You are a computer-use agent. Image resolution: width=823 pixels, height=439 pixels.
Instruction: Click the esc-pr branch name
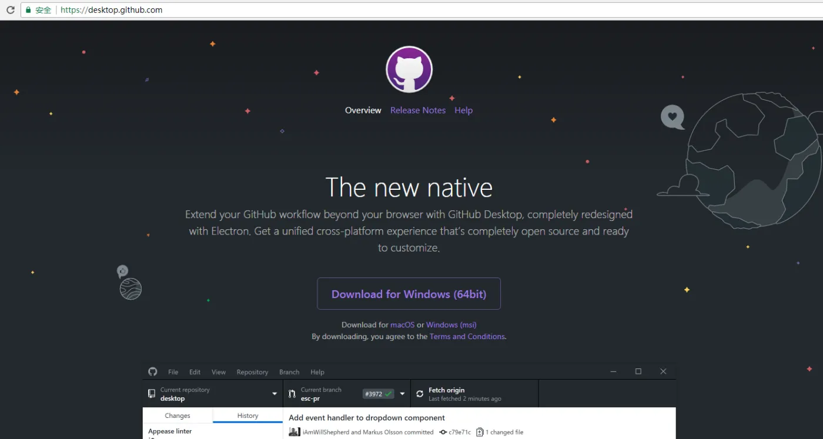tap(310, 398)
